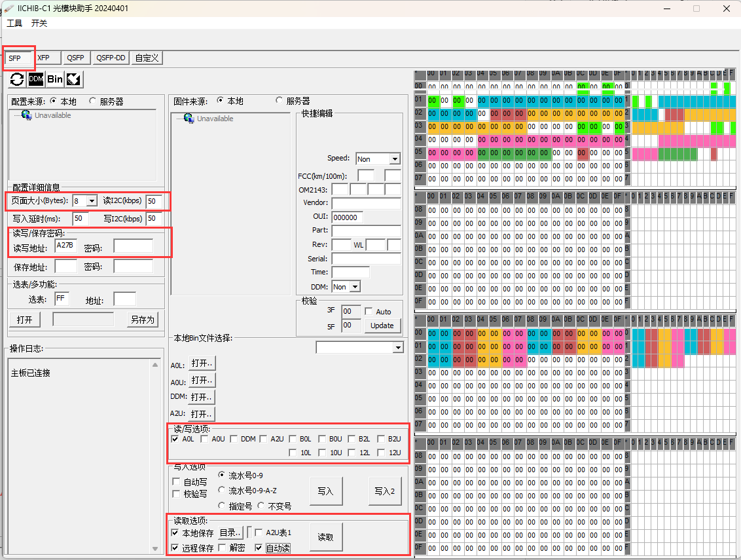The height and width of the screenshot is (560, 741).
Task: Click the 操作日志 scrollbar up arrow
Action: [x=155, y=365]
